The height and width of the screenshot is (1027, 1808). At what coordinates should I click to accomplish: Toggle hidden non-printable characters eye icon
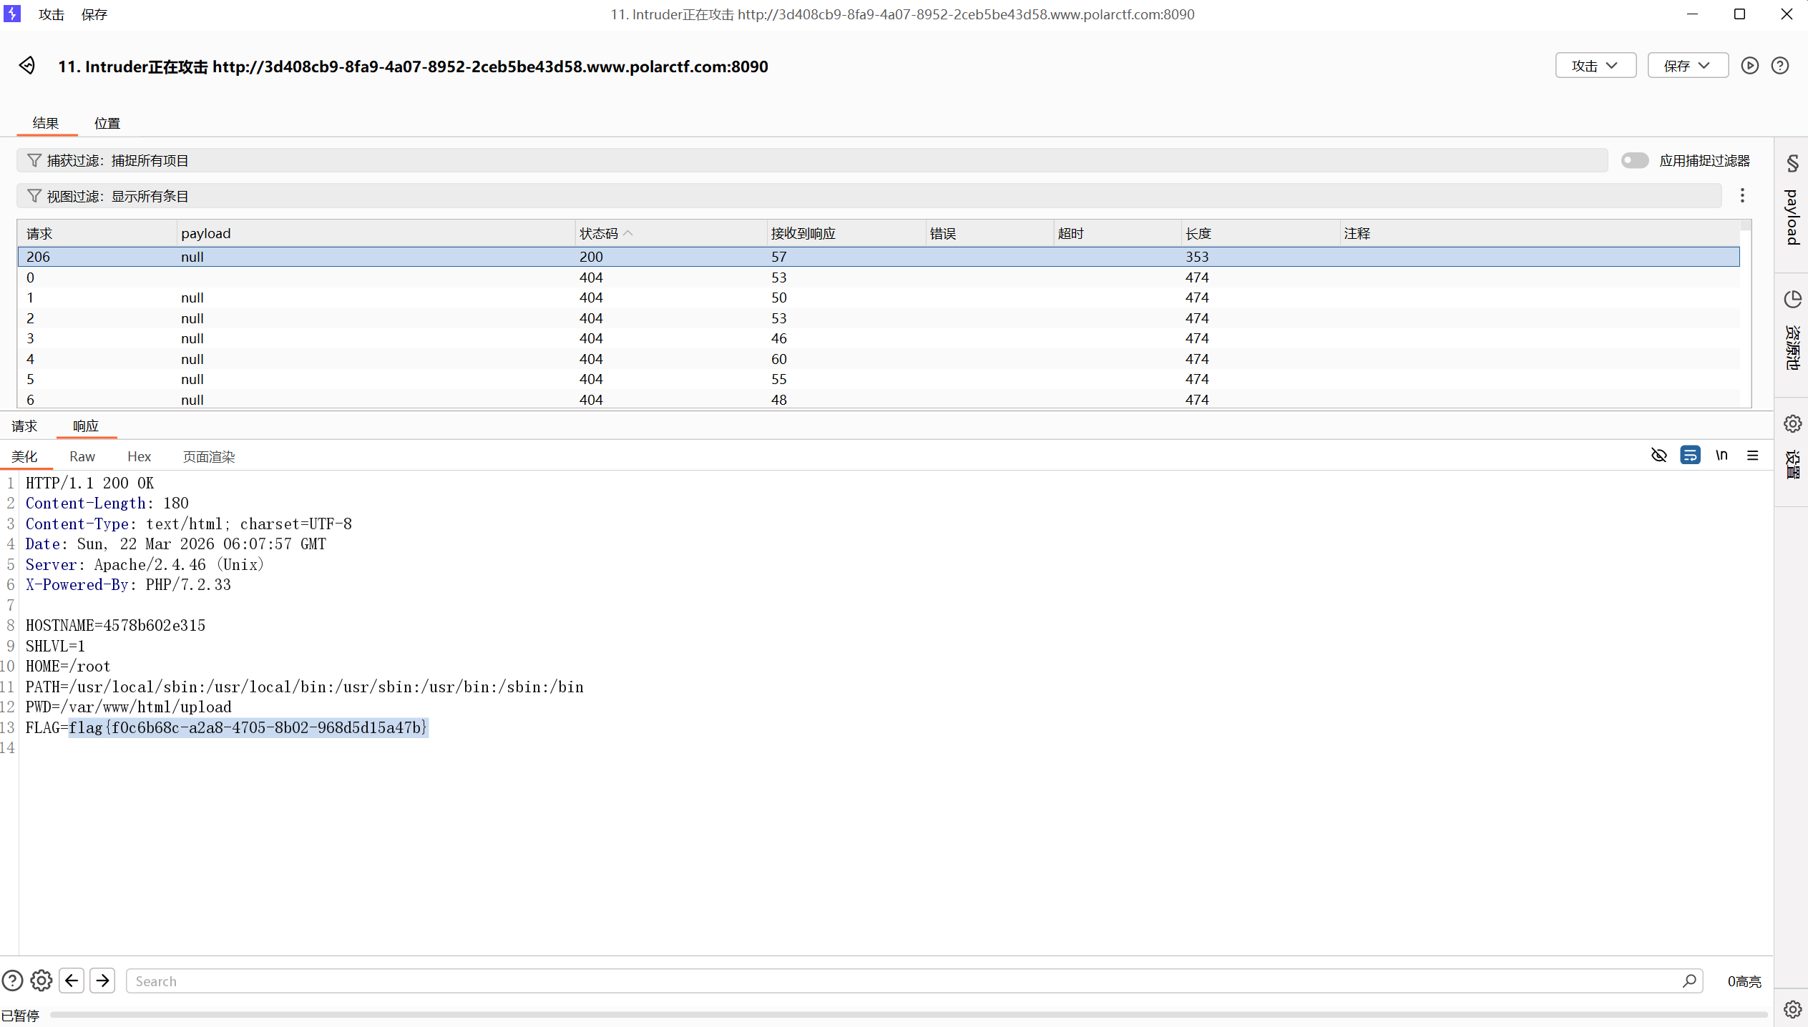tap(1658, 456)
